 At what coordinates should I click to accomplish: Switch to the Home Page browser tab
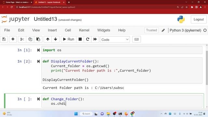[17, 2]
